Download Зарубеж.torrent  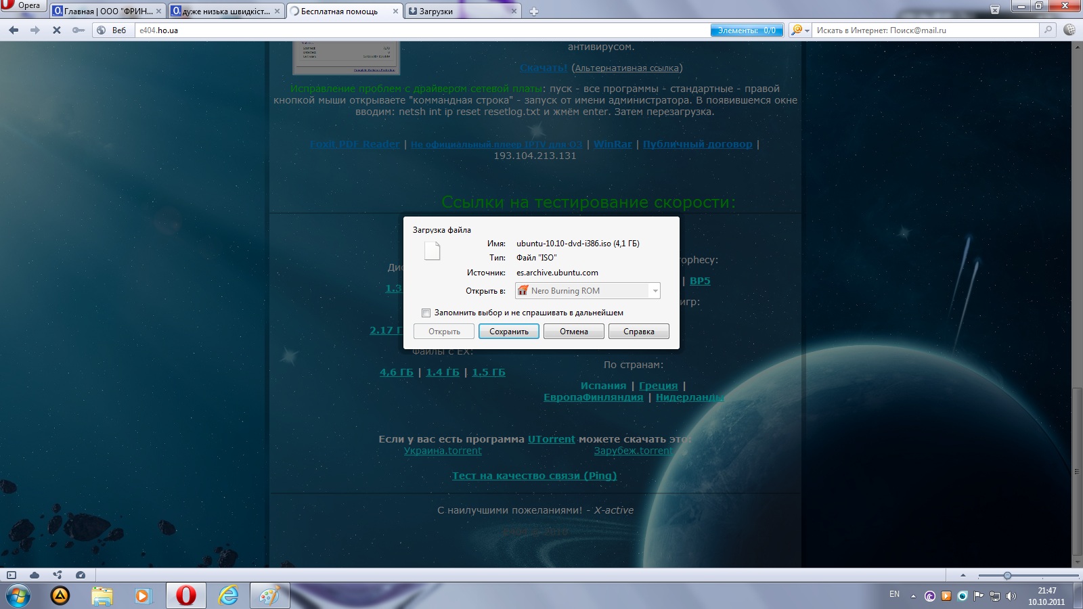click(x=634, y=451)
